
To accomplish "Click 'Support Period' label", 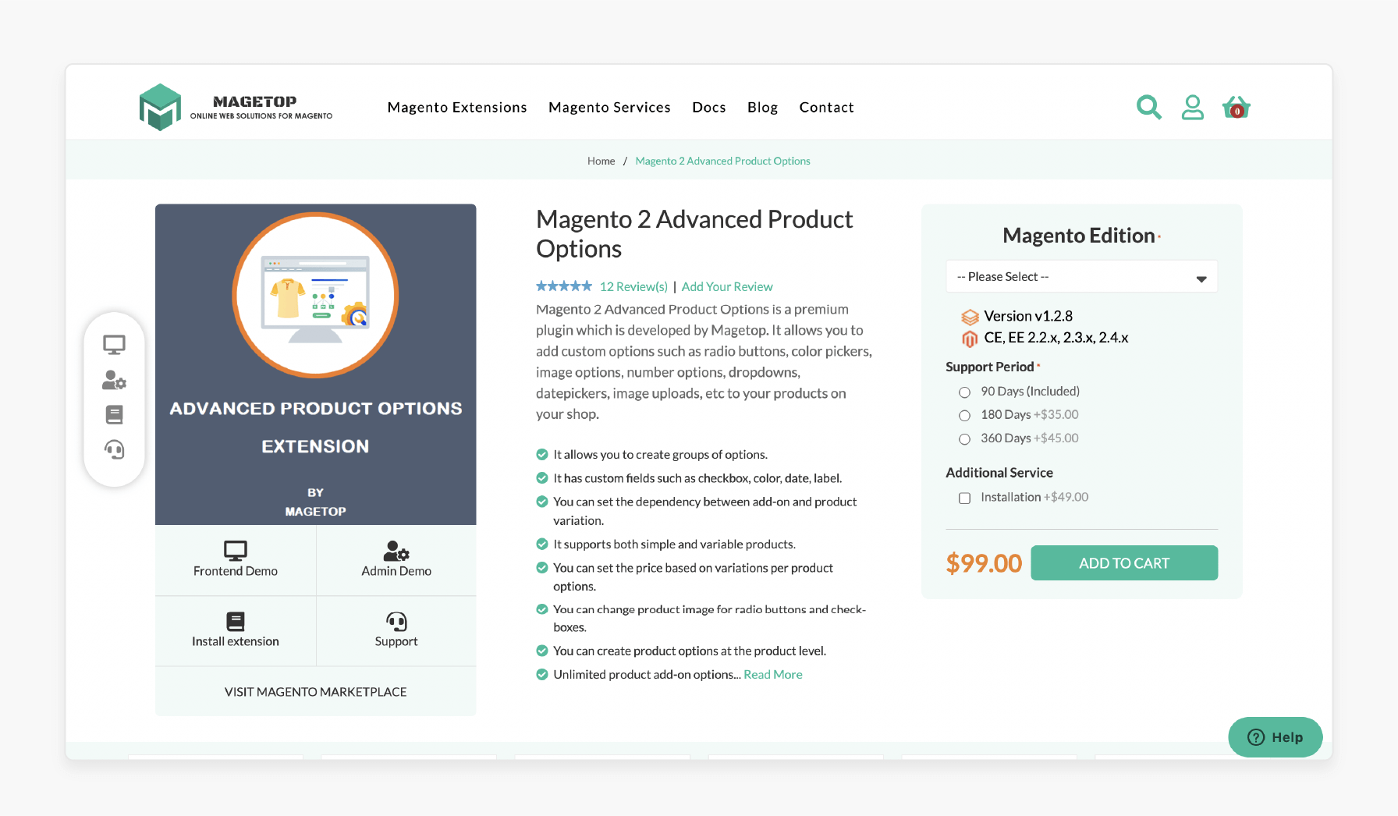I will tap(990, 367).
